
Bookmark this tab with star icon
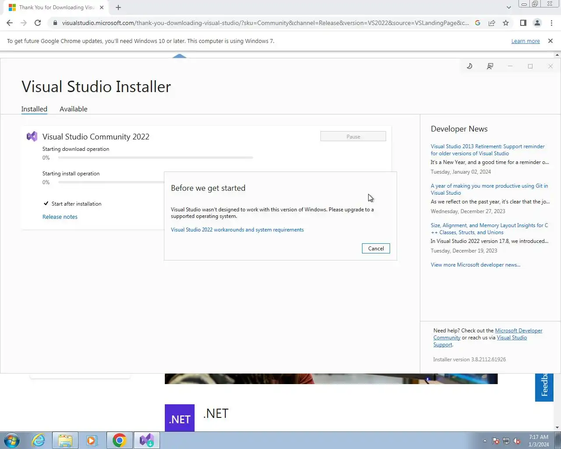[x=506, y=23]
